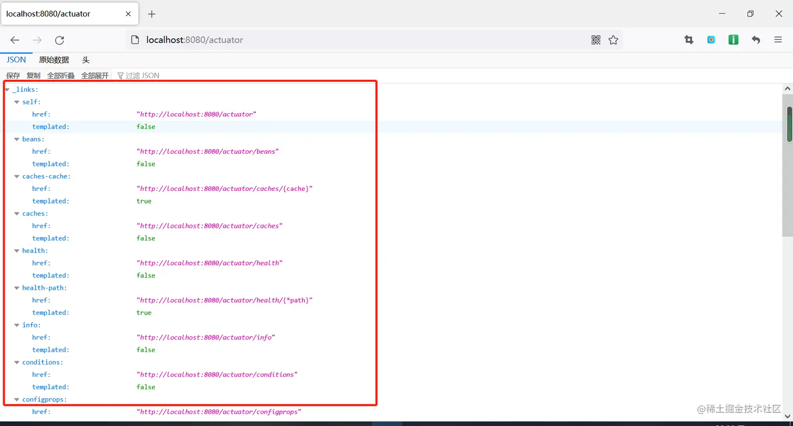Click 全部展开 to expand all
Image resolution: width=793 pixels, height=426 pixels.
click(95, 76)
